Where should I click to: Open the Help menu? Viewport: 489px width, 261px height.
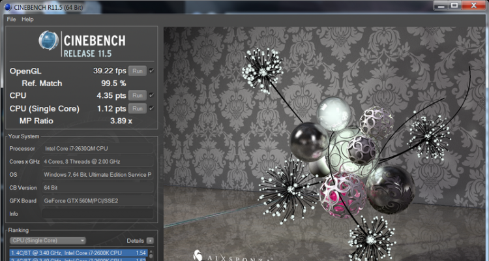click(x=27, y=20)
